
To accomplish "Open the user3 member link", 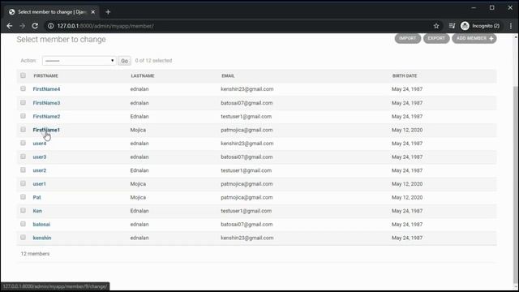I will point(40,157).
